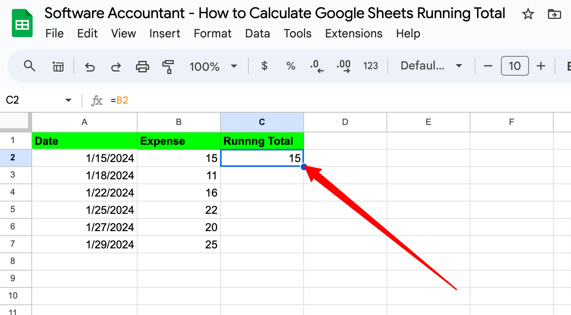Click the select-all corner box
This screenshot has height=315, width=571.
tap(16, 122)
